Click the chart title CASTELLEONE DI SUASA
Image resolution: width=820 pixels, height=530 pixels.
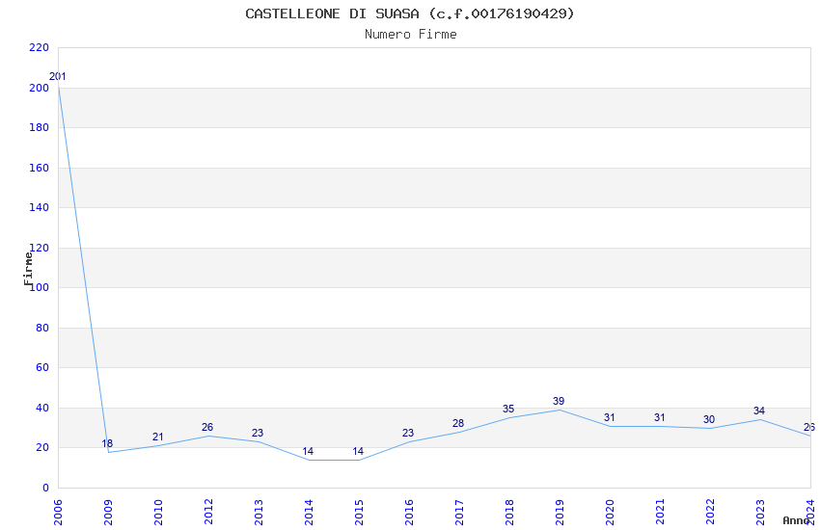pos(410,13)
